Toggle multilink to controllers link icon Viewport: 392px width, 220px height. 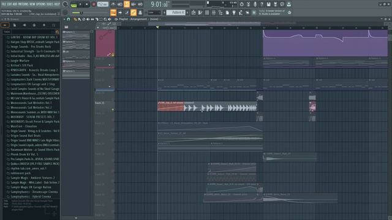pyautogui.click(x=134, y=12)
